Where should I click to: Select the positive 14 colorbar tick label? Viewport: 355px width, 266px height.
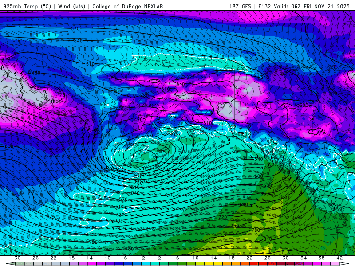(213, 258)
